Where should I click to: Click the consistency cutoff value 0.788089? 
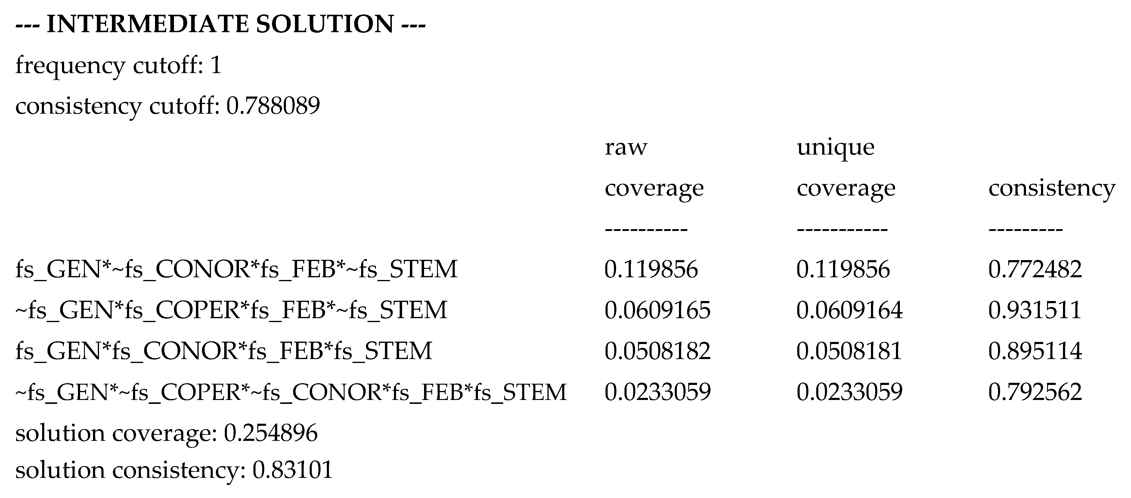(x=273, y=106)
